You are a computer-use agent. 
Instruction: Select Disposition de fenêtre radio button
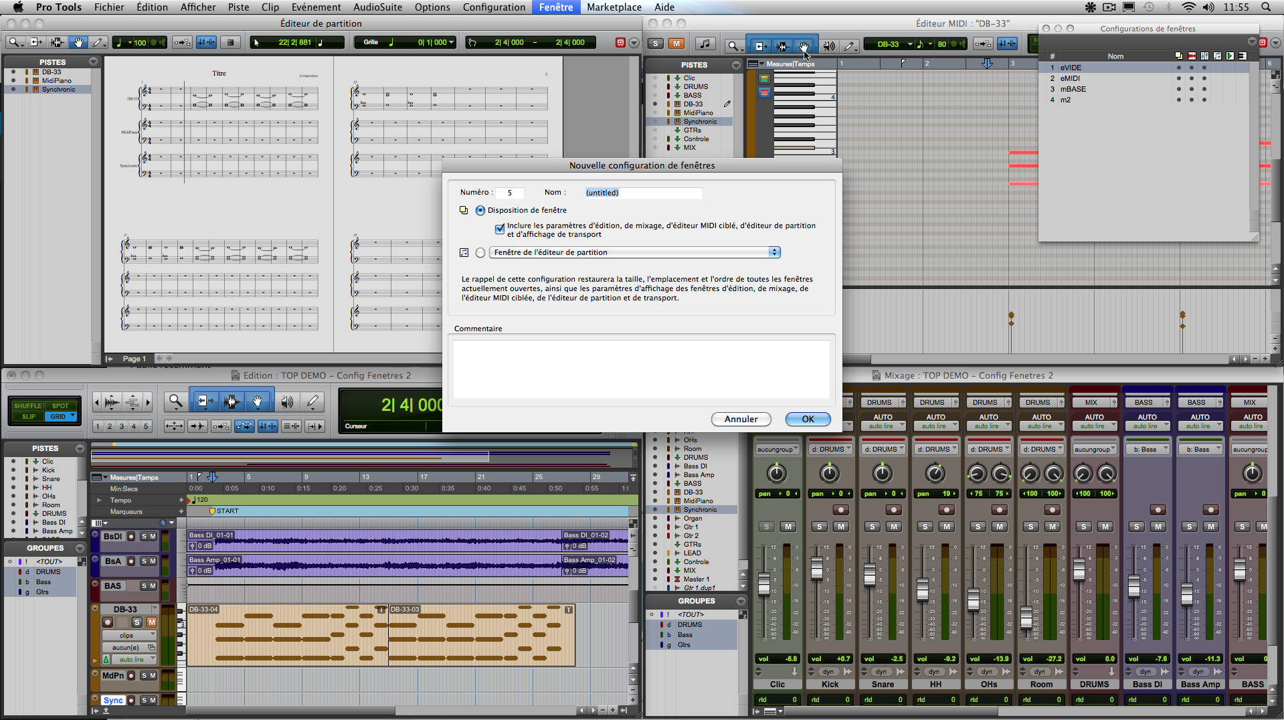coord(480,210)
